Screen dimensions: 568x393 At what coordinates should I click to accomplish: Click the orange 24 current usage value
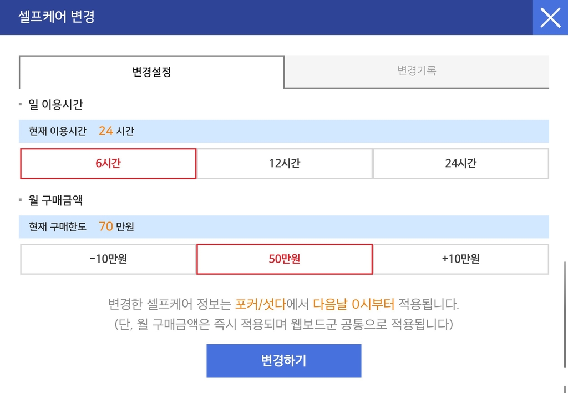pyautogui.click(x=106, y=131)
